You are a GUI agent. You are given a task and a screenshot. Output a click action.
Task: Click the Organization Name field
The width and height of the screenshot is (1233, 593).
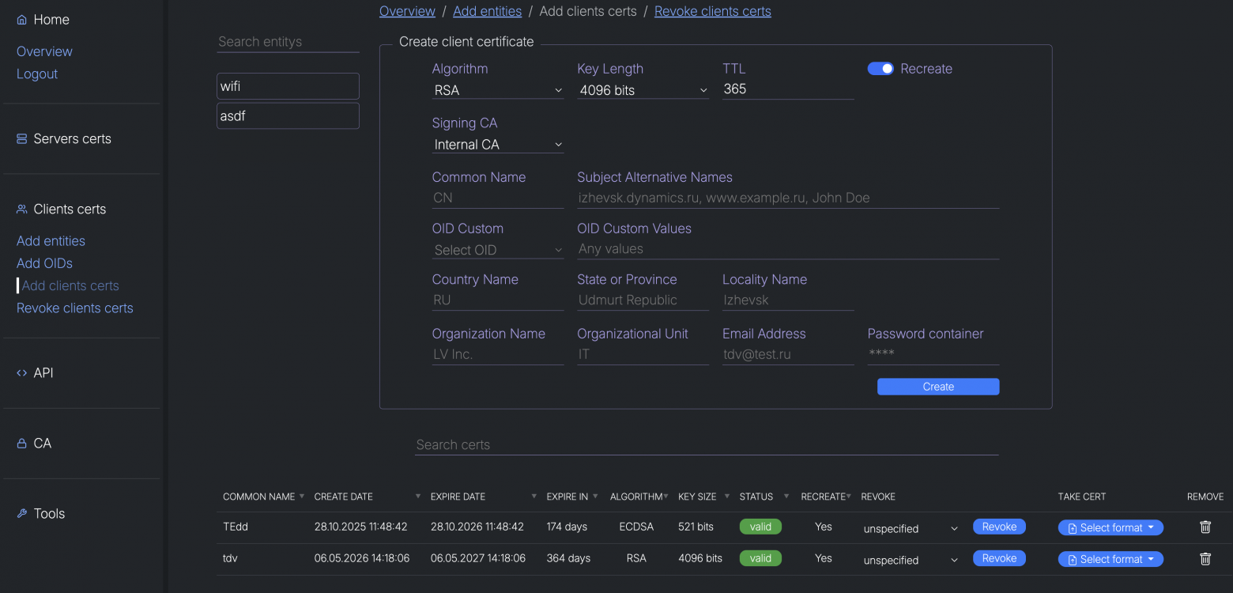(x=498, y=354)
